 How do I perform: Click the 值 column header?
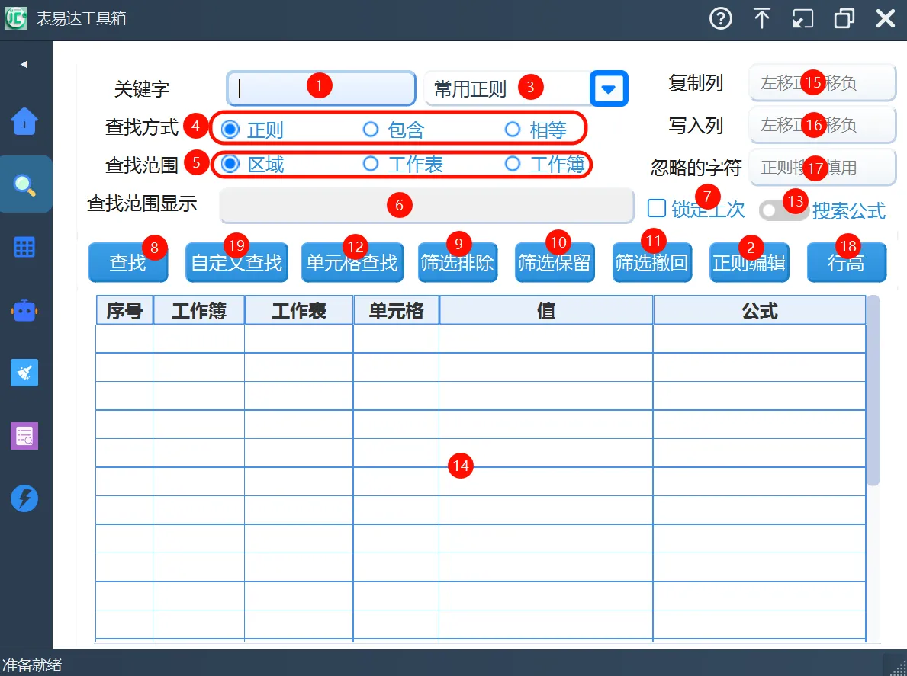click(x=546, y=310)
